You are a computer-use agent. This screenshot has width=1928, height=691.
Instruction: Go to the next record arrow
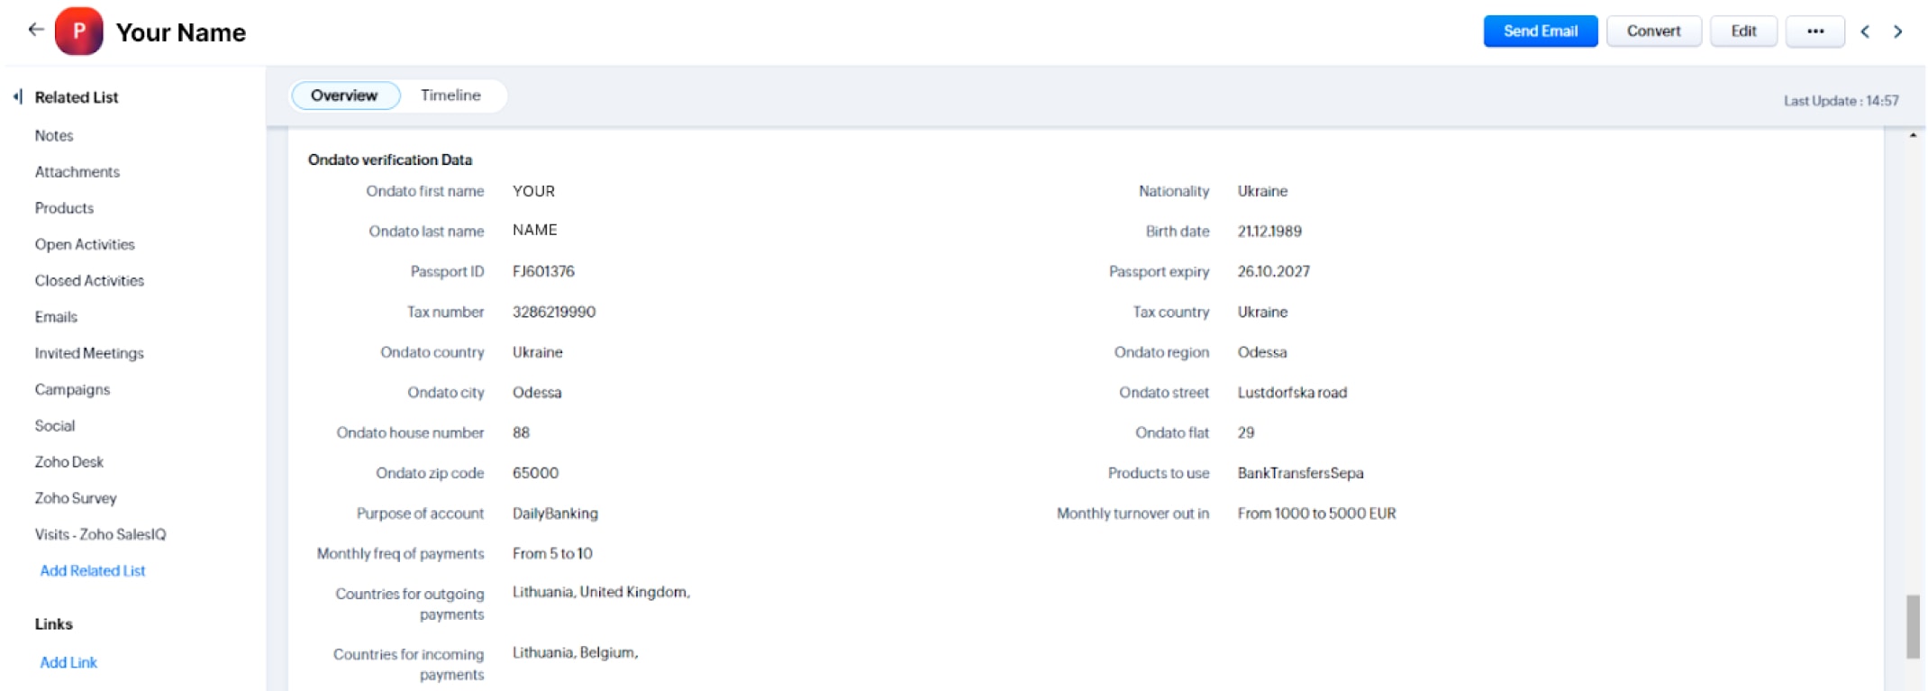(x=1898, y=32)
